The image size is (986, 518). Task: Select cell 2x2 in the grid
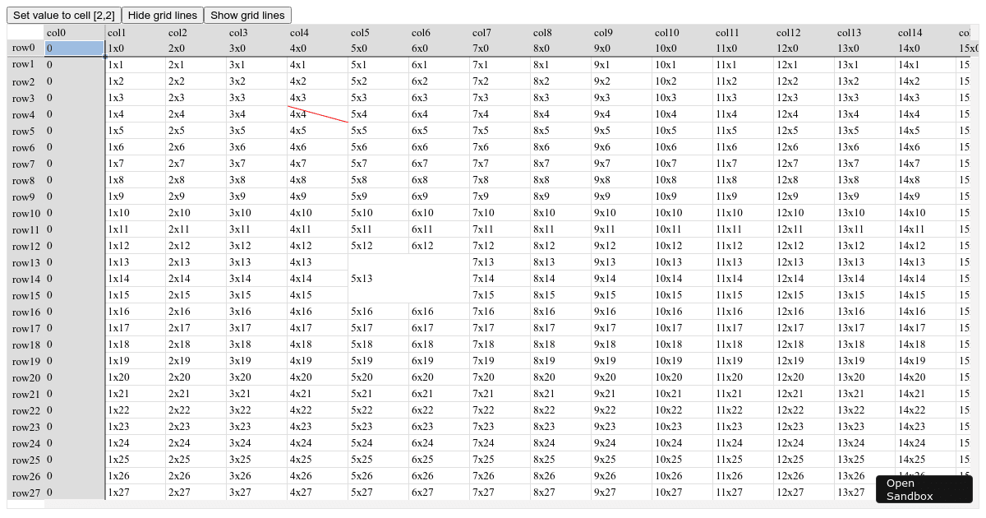[x=196, y=81]
